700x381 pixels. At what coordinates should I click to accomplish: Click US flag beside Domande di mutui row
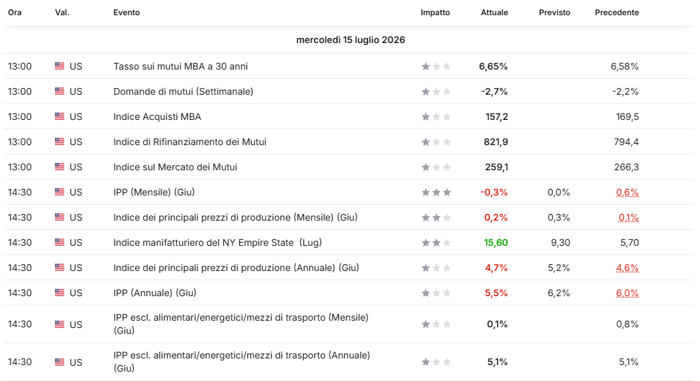(x=60, y=91)
